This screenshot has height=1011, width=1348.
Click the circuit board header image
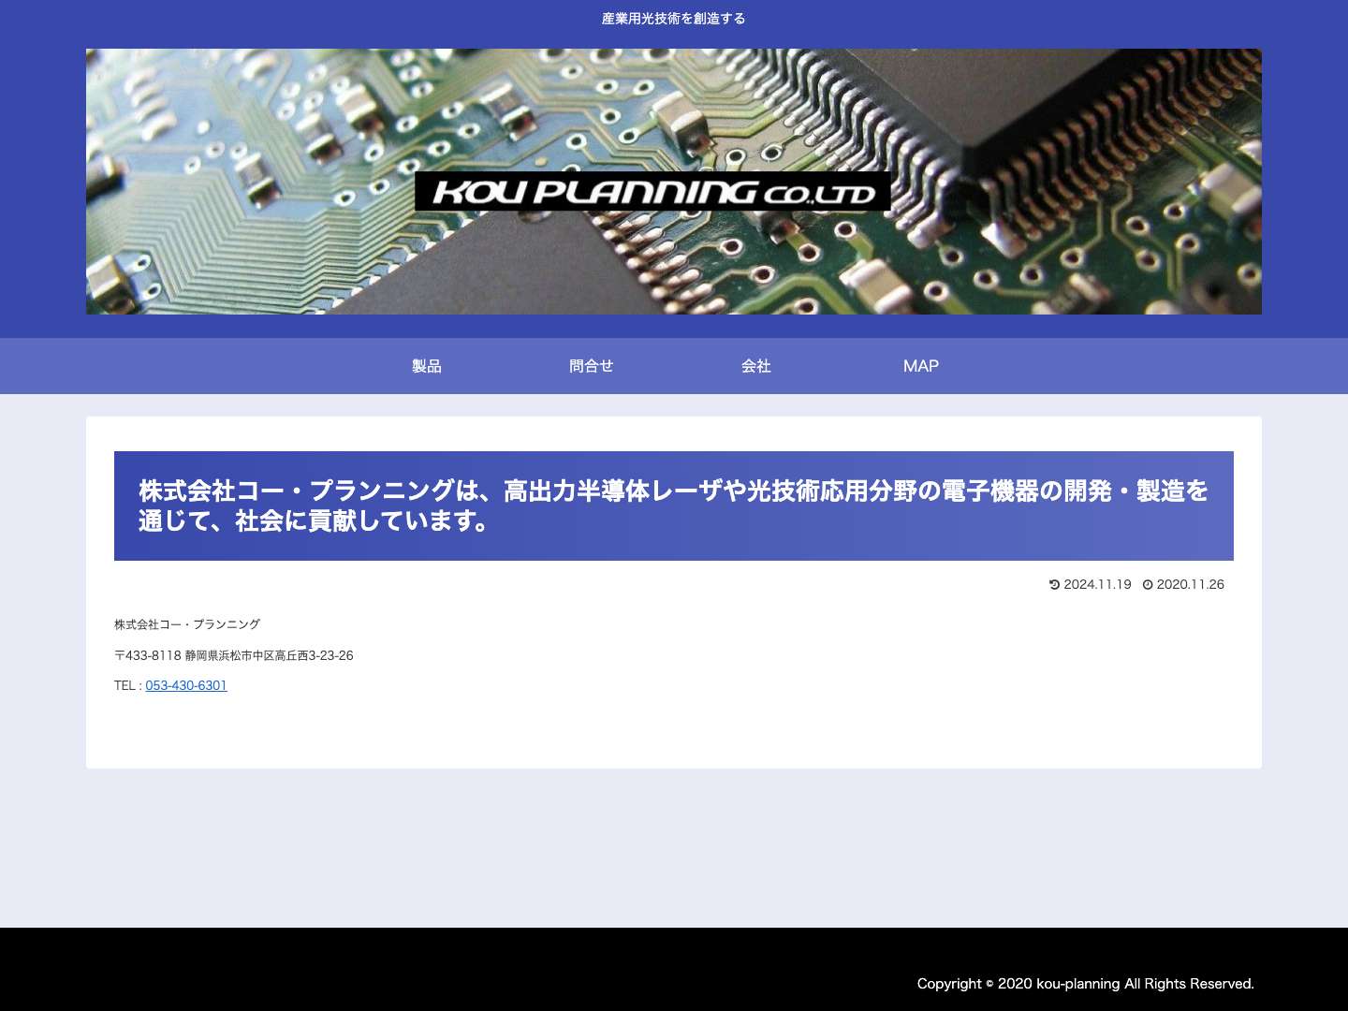click(674, 181)
